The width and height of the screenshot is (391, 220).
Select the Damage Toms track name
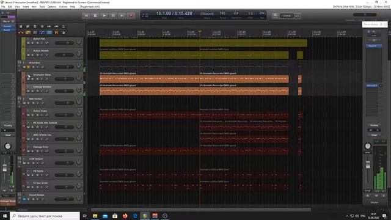41,147
